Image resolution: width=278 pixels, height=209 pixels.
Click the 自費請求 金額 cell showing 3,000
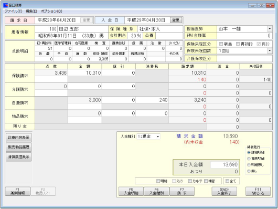[x=85, y=100]
